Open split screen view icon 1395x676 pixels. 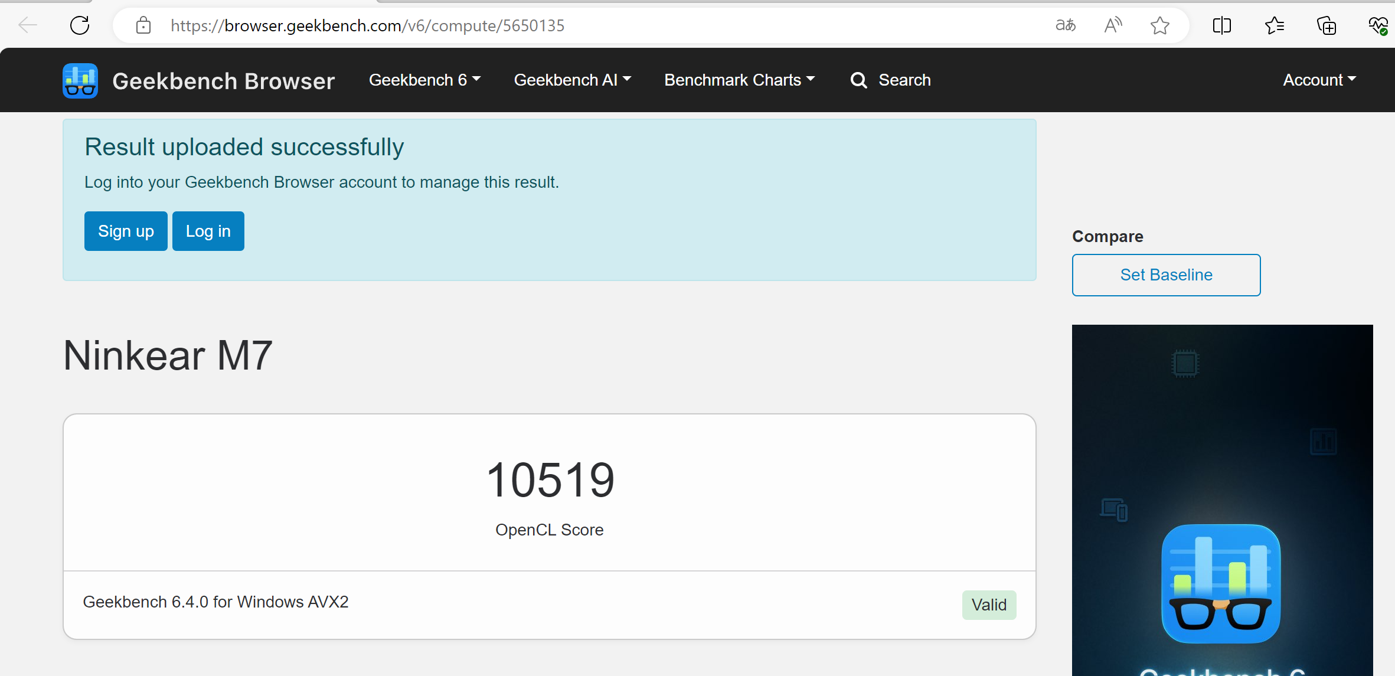tap(1221, 25)
